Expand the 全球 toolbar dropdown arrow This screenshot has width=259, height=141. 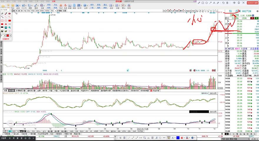click(87, 6)
